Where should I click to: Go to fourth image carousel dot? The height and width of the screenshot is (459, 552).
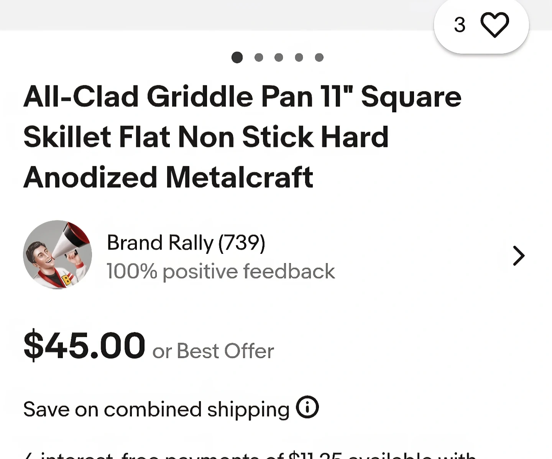click(299, 58)
